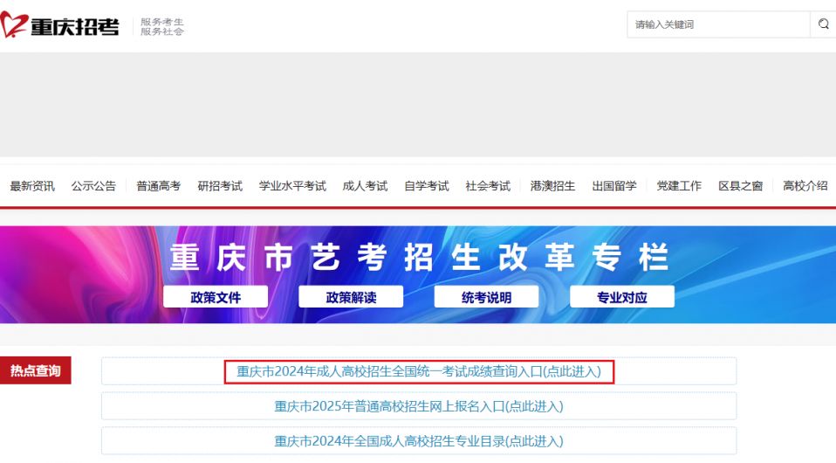Open 2025年普通高校招生网上报名入口 link
Image resolution: width=836 pixels, height=463 pixels.
pyautogui.click(x=419, y=406)
